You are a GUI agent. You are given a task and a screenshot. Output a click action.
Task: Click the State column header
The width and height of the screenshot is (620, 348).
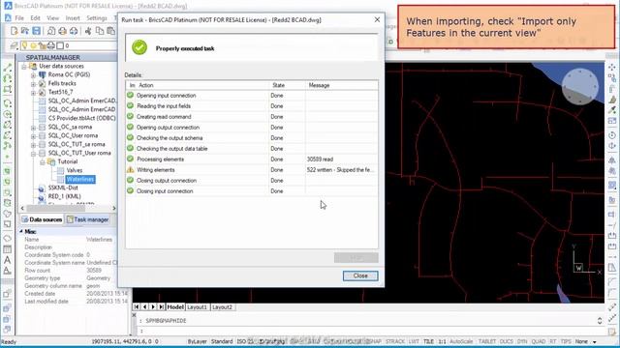[287, 85]
